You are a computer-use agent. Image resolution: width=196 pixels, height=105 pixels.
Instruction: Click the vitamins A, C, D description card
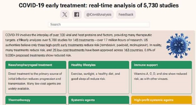162,81
